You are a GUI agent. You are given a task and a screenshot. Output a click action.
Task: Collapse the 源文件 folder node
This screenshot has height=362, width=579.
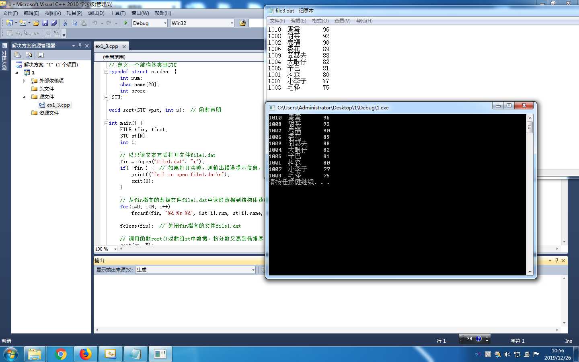pos(25,97)
